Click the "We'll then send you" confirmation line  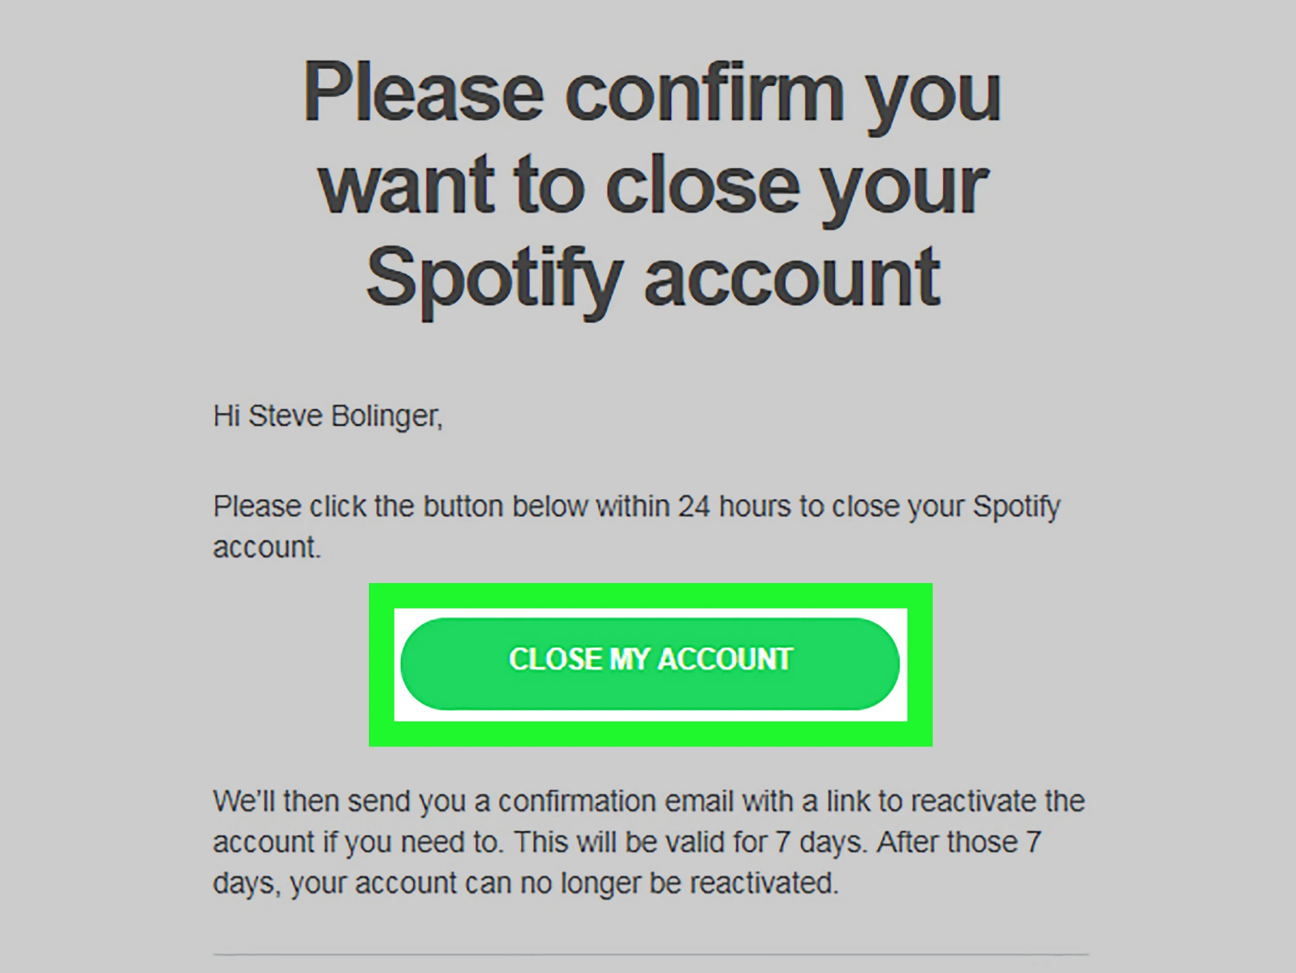(649, 801)
